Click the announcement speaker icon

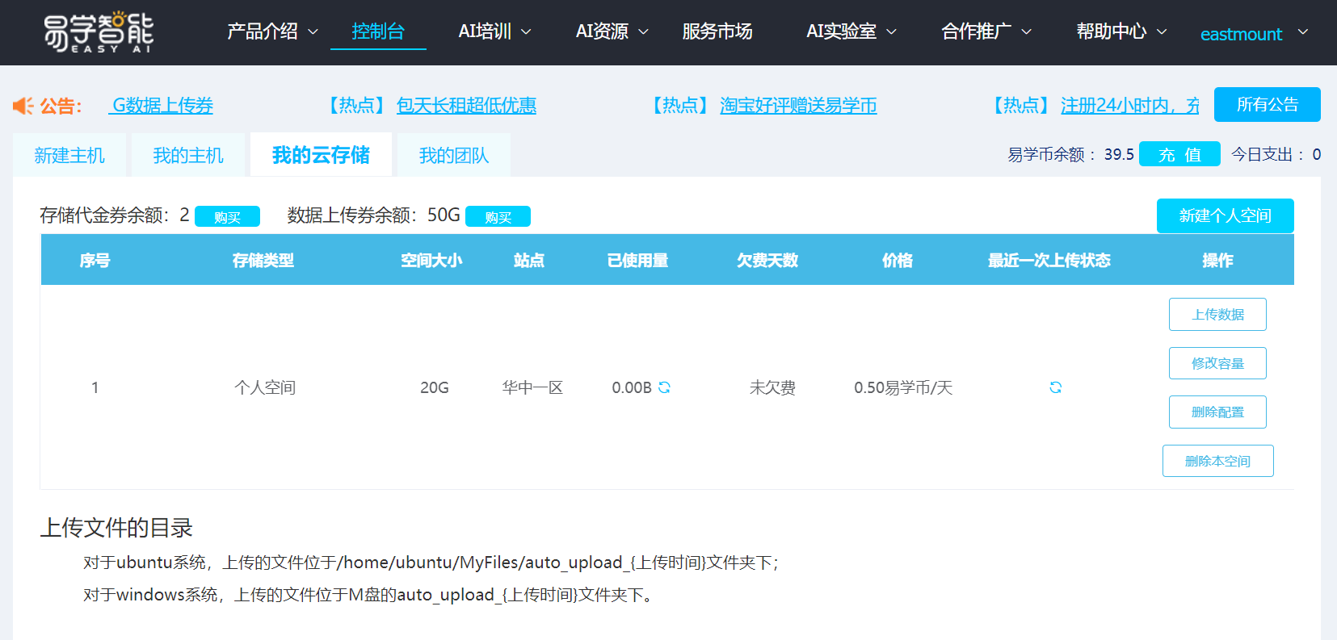click(x=23, y=106)
